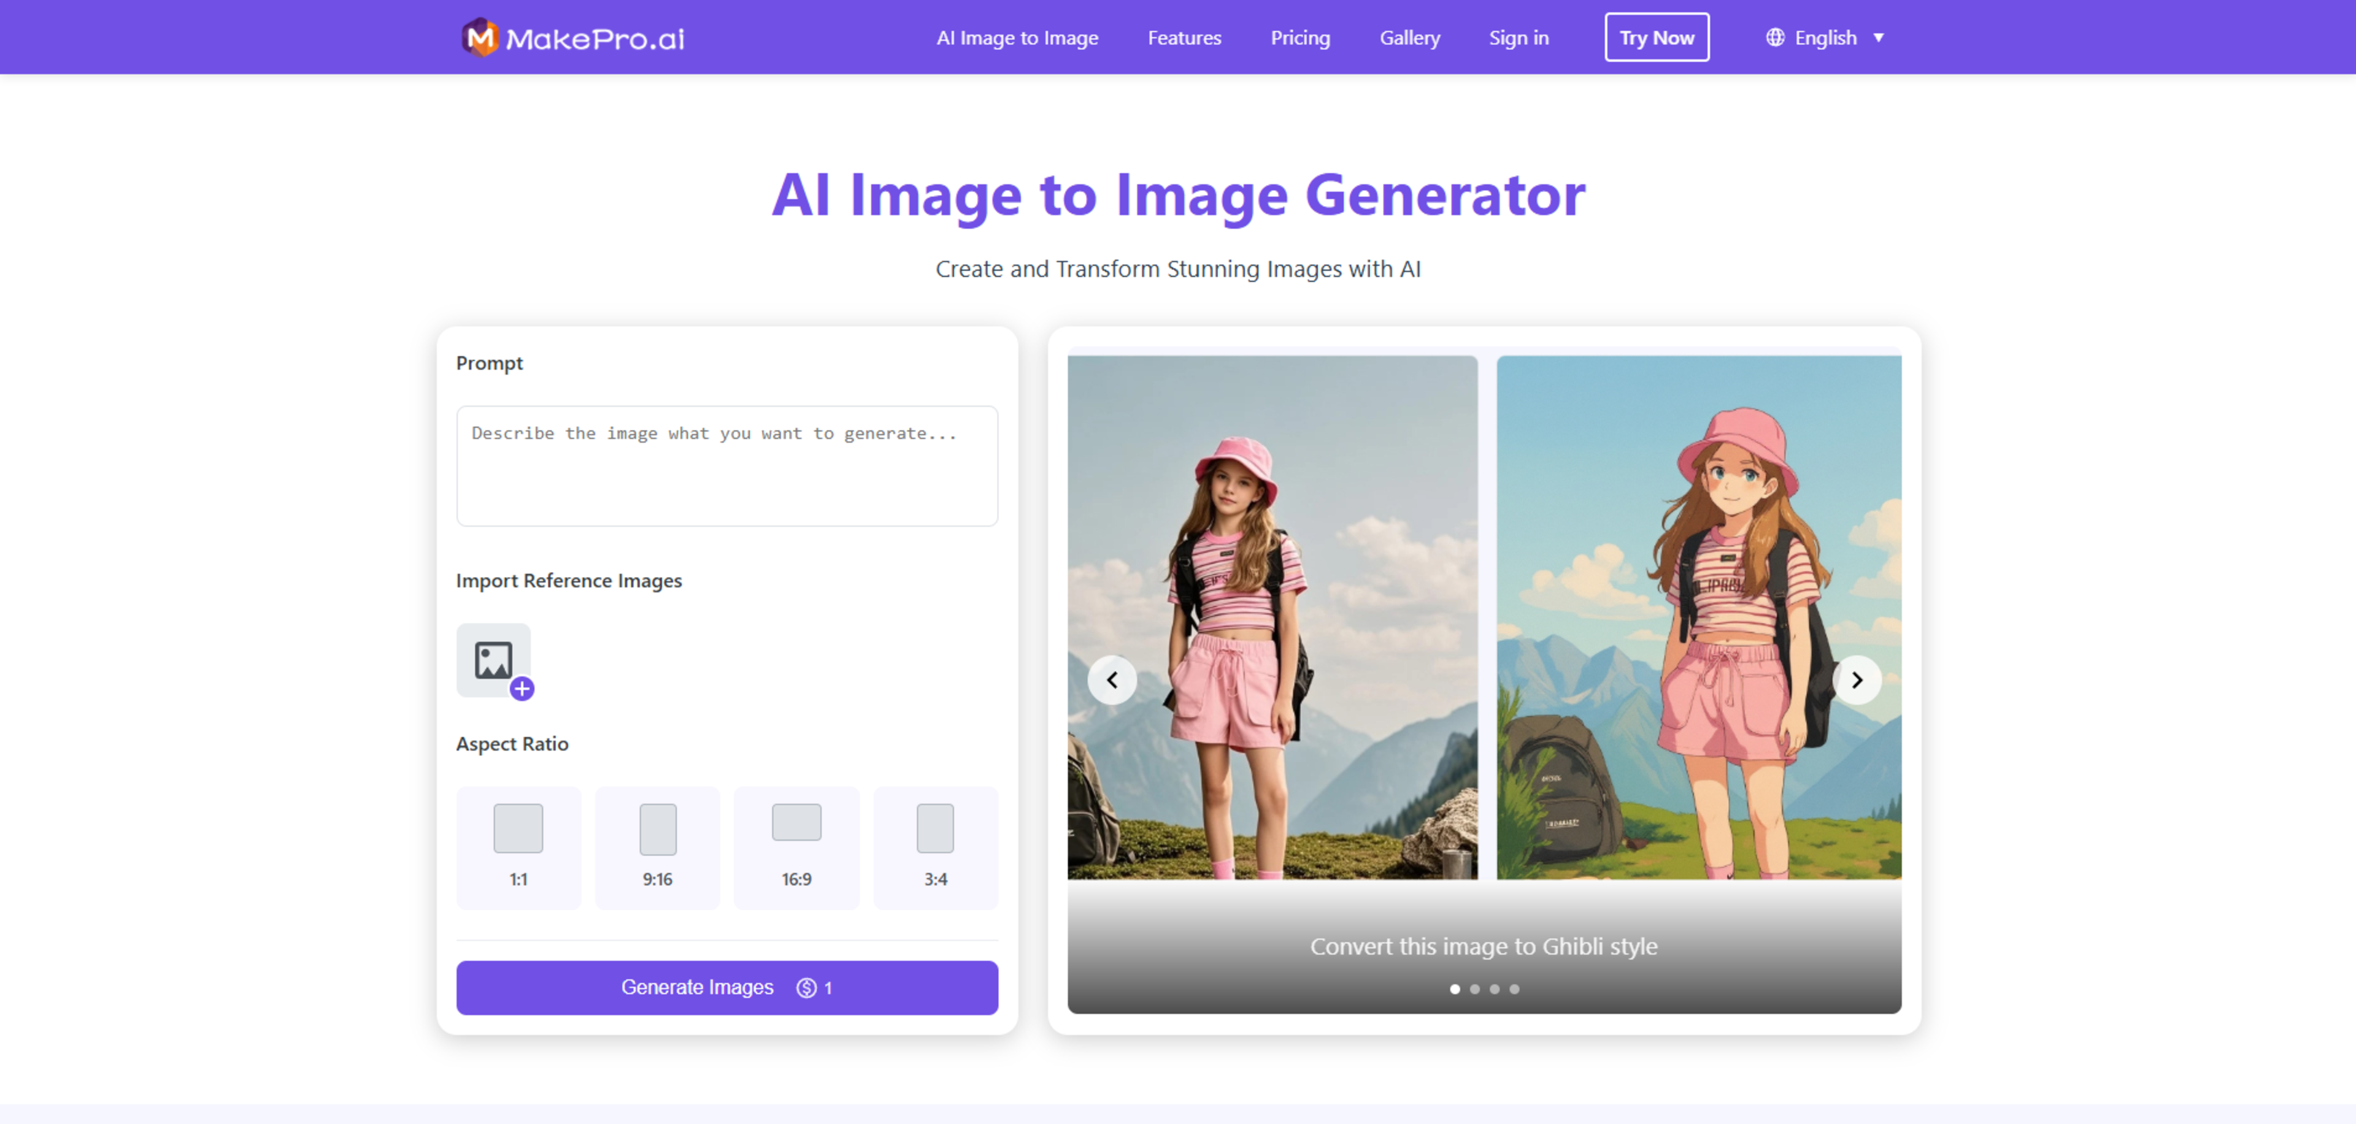This screenshot has height=1124, width=2356.
Task: Jump to second carousel dot indicator
Action: tap(1474, 988)
